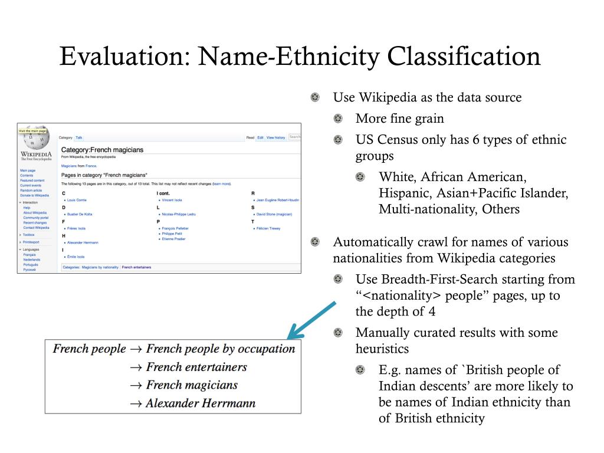Open David Stone (magician) article
The height and width of the screenshot is (453, 604).
[x=274, y=214]
